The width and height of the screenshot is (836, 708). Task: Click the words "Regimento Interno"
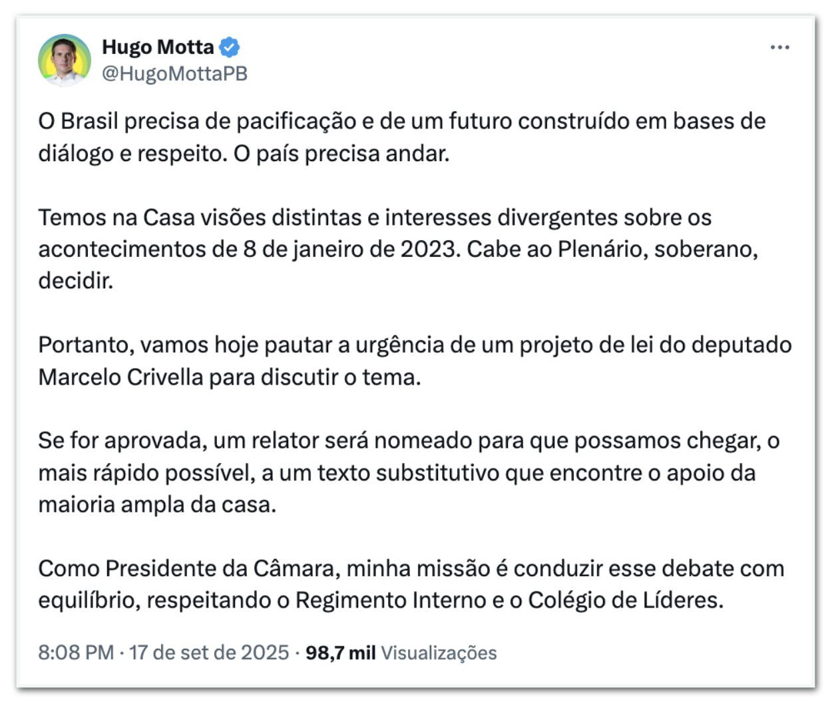391,600
